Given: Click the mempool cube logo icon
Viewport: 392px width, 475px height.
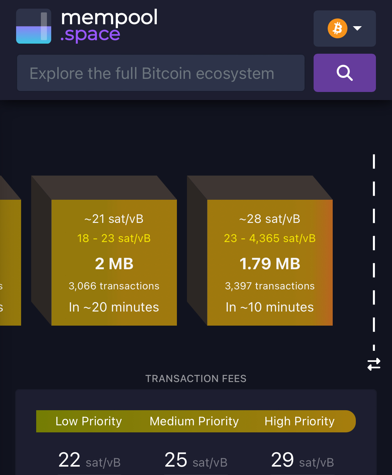Looking at the screenshot, I should (x=34, y=26).
